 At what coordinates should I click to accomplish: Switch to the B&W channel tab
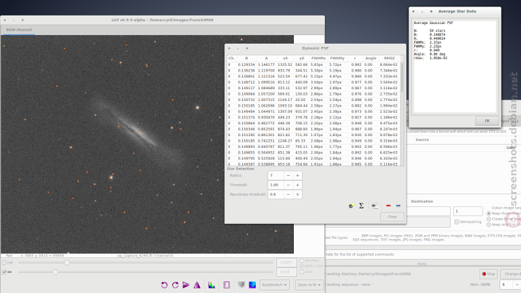pos(19,29)
